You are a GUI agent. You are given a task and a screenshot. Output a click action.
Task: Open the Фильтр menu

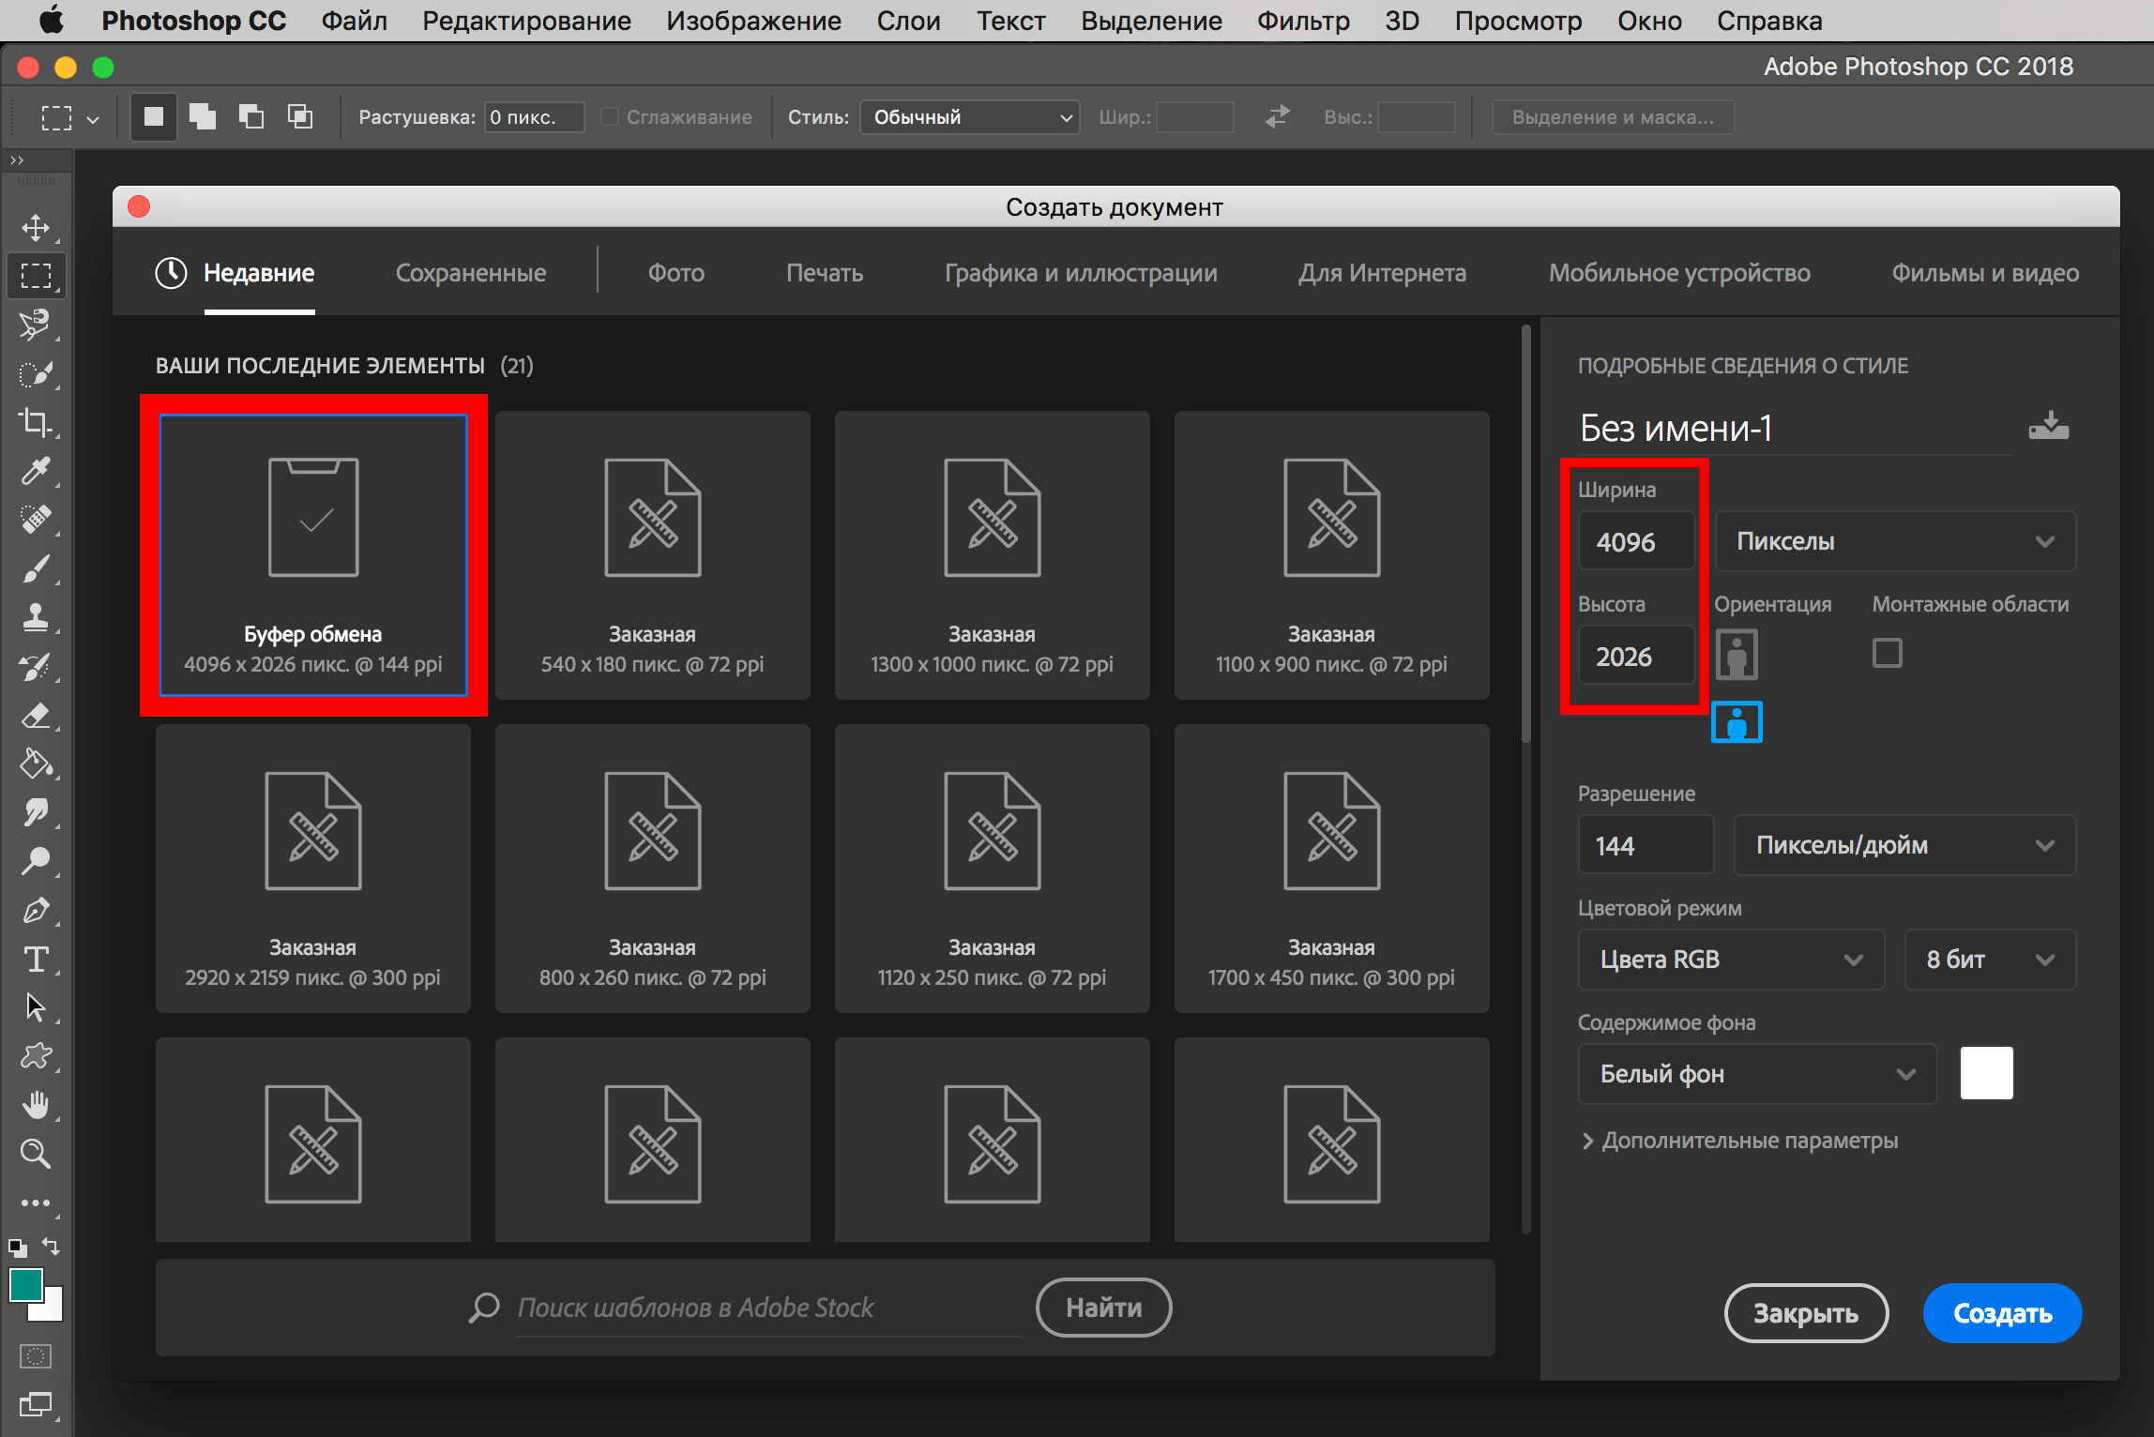[x=1302, y=21]
